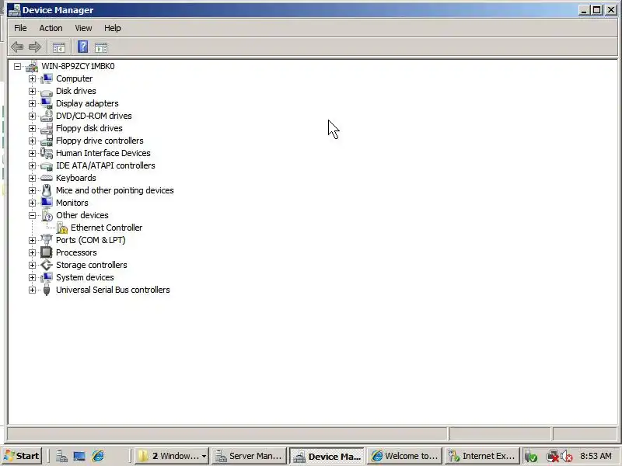Open the grouped '2 Window...' taskbar button
This screenshot has height=466, width=622.
pos(172,456)
